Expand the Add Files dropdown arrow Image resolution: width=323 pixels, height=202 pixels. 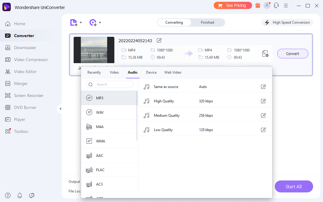click(x=81, y=22)
